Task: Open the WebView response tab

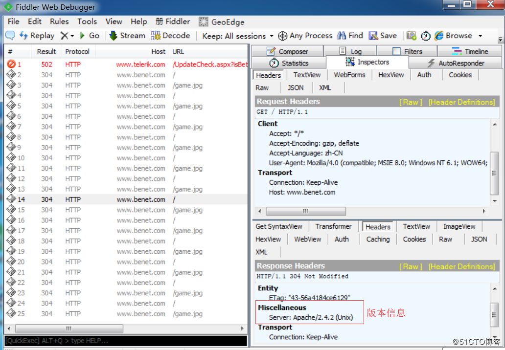Action: click(308, 240)
